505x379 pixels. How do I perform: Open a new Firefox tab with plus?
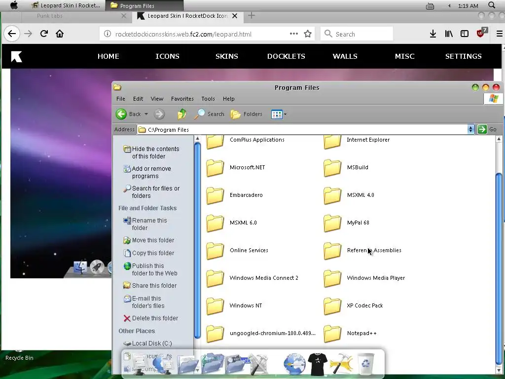pyautogui.click(x=252, y=15)
